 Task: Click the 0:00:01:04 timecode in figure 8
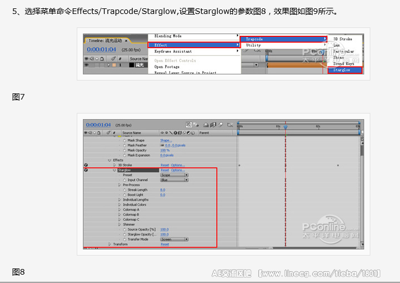[98, 125]
